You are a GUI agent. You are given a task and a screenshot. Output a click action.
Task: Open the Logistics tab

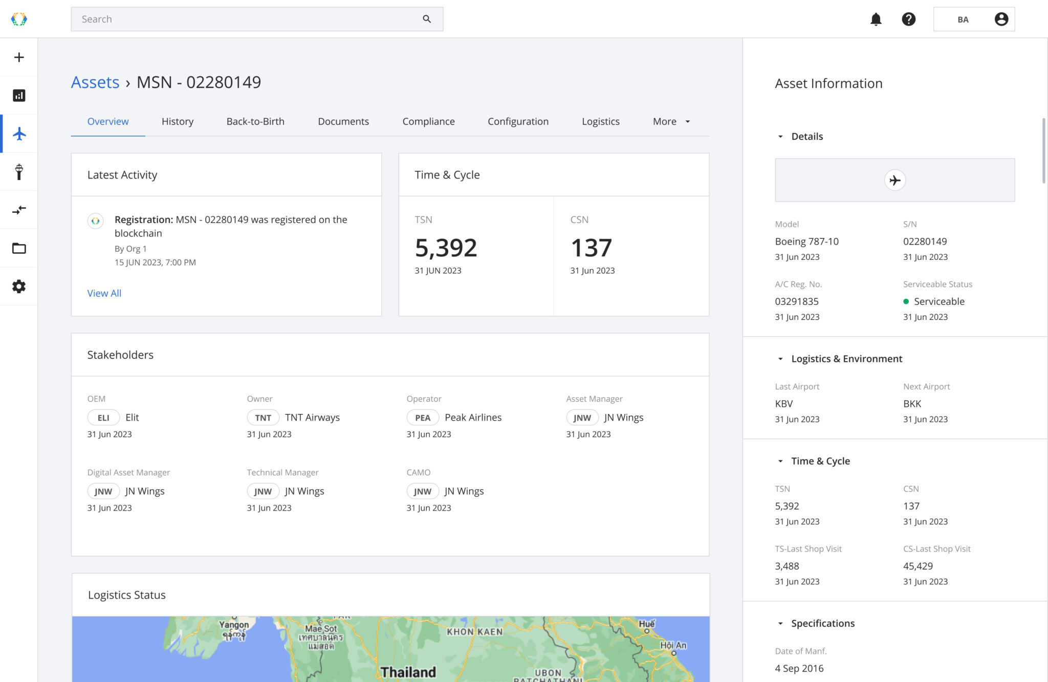(x=601, y=122)
